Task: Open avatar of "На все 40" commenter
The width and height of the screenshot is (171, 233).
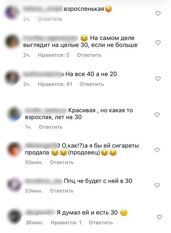Action: (12, 77)
